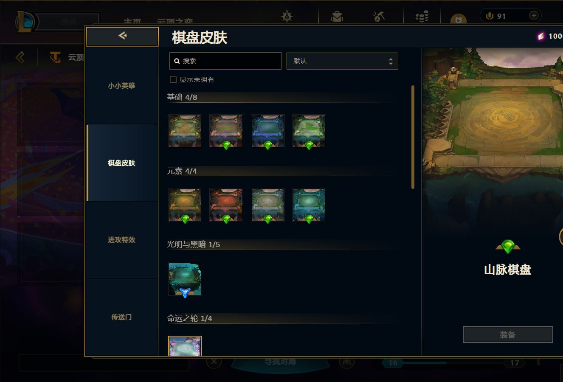Click the skin list vertical scrollbar
563x382 pixels.
click(x=413, y=137)
